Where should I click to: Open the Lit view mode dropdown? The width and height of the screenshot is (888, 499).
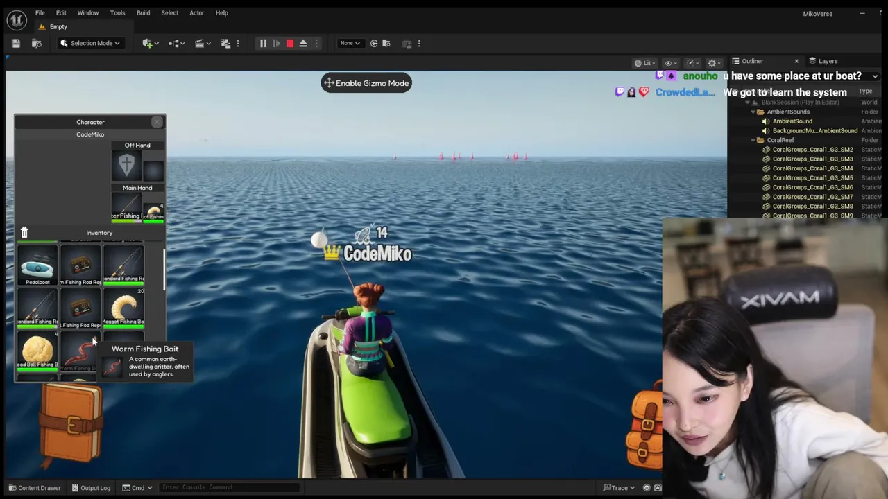[644, 63]
